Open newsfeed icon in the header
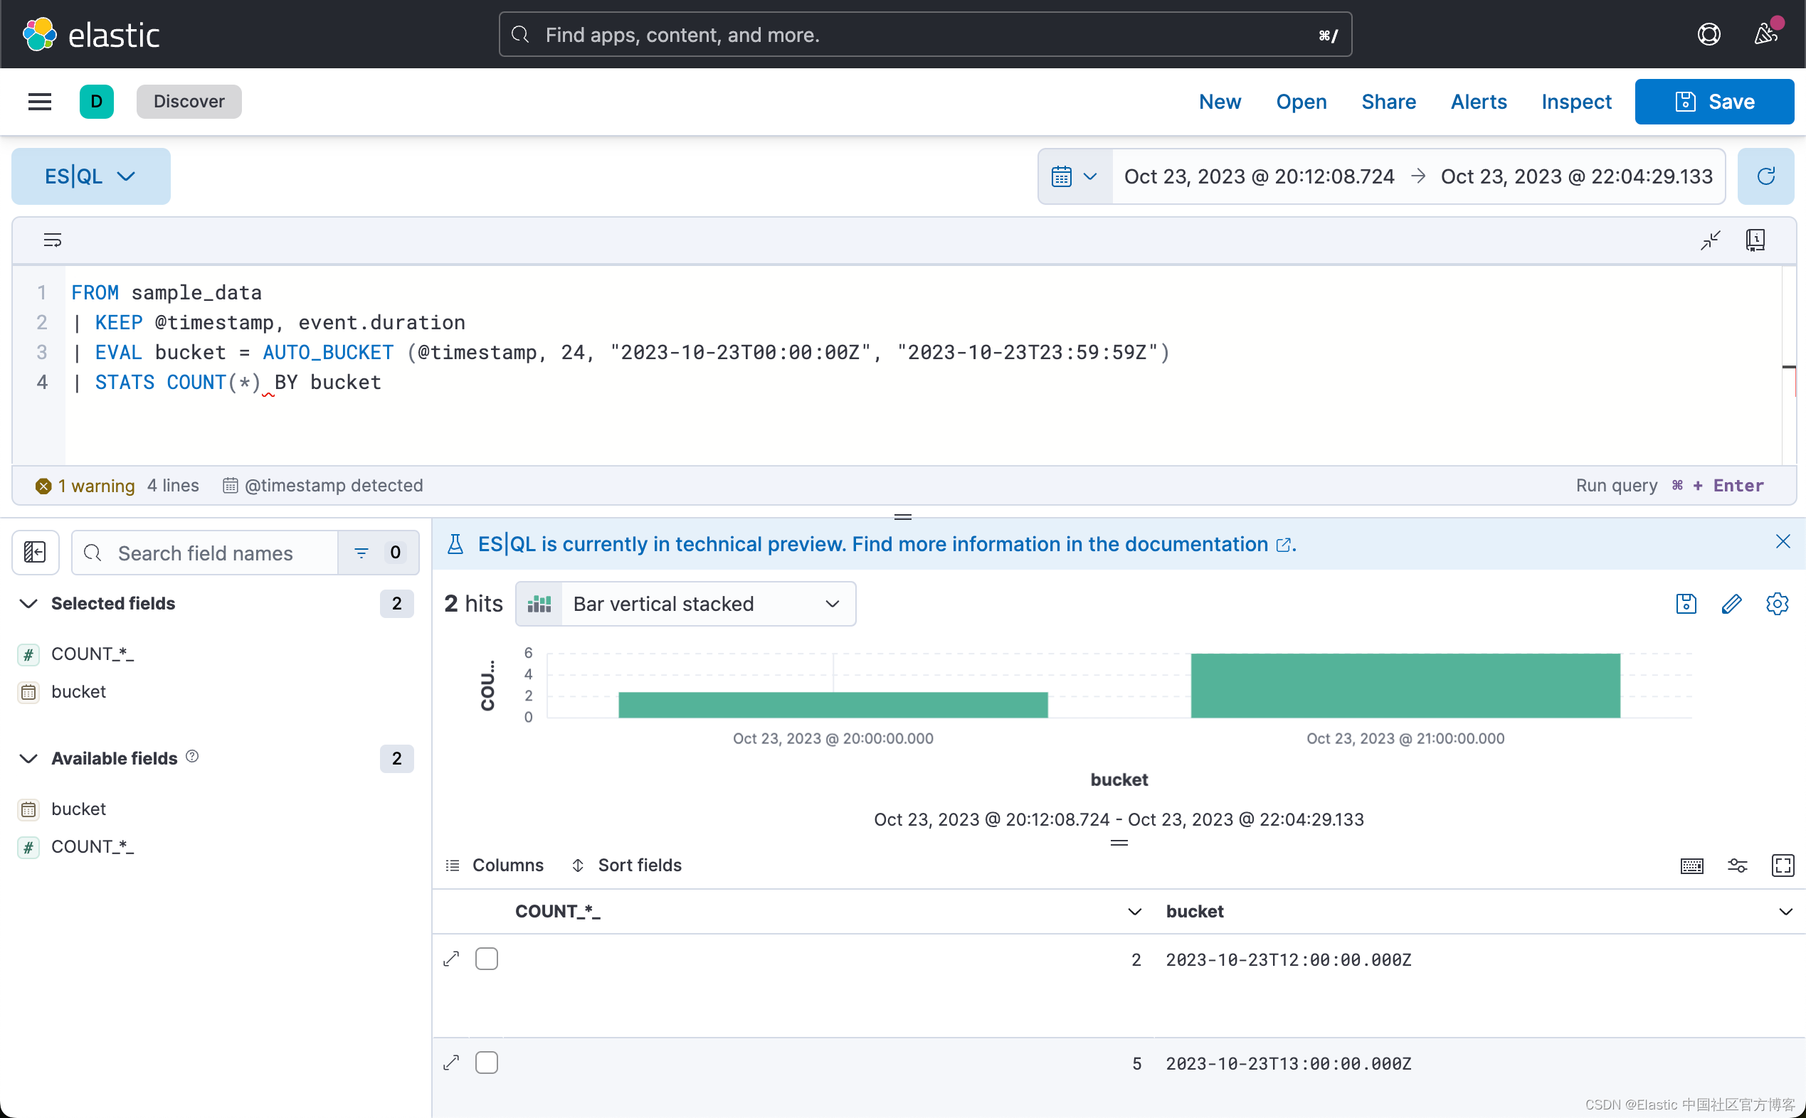1806x1118 pixels. [x=1765, y=34]
